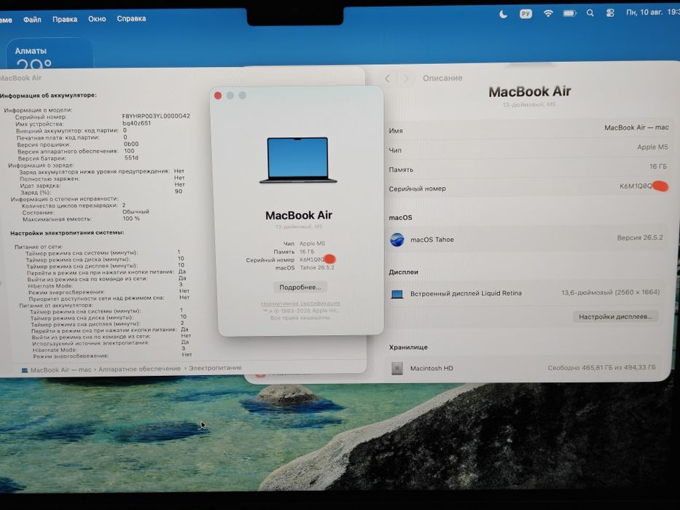Click the Состояние Обычный row

(x=85, y=213)
